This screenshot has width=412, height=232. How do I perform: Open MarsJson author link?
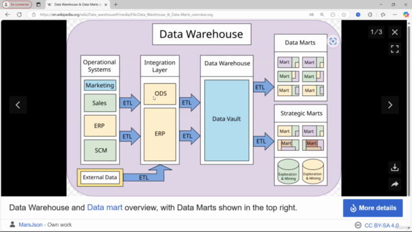coord(30,225)
